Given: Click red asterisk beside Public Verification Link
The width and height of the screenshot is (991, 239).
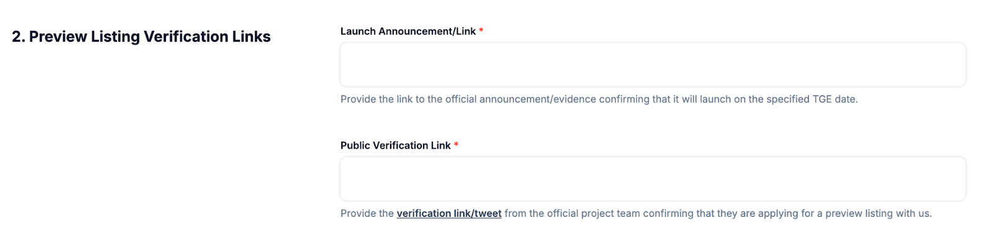Looking at the screenshot, I should pos(456,145).
